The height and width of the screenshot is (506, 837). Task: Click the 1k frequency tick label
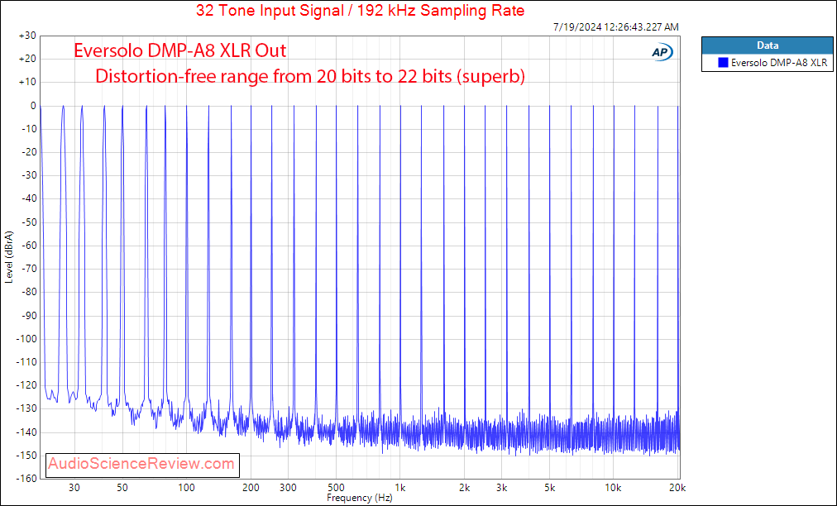(400, 487)
